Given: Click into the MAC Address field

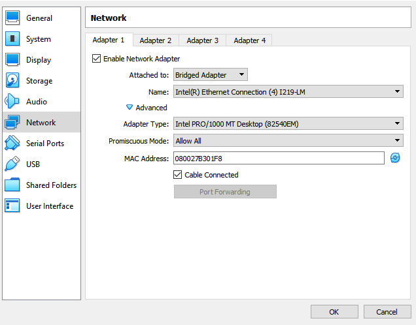Looking at the screenshot, I should click(x=278, y=158).
